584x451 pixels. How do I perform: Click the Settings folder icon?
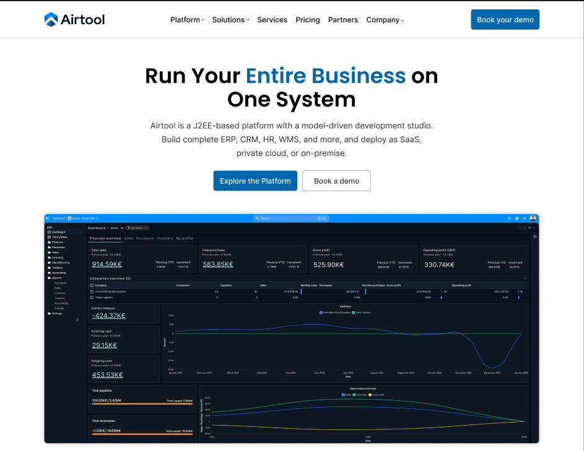pyautogui.click(x=49, y=313)
